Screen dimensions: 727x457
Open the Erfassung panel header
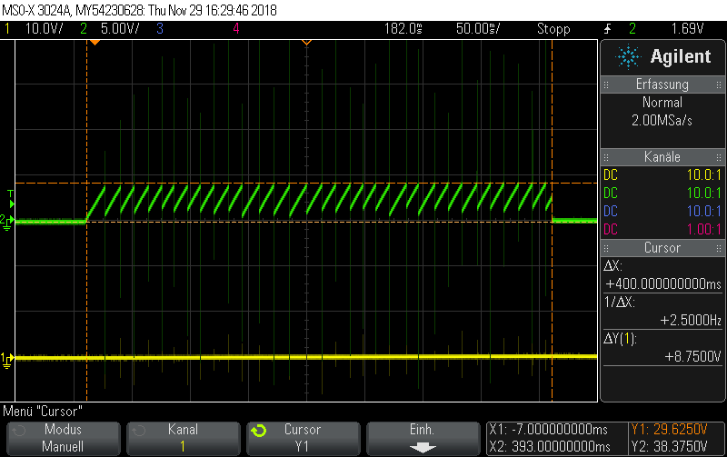(662, 84)
